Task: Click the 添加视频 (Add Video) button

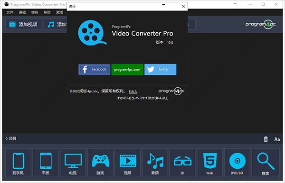Action: [24, 24]
